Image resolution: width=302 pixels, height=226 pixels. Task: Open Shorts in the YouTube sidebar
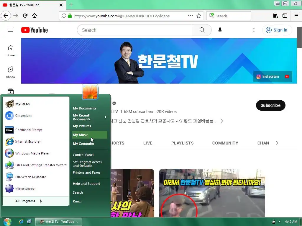pos(11,72)
